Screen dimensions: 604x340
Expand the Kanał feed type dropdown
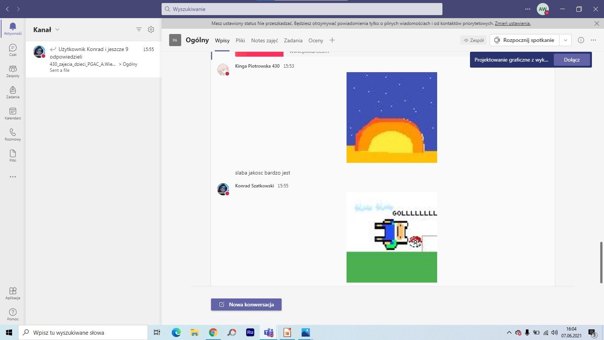[x=57, y=29]
